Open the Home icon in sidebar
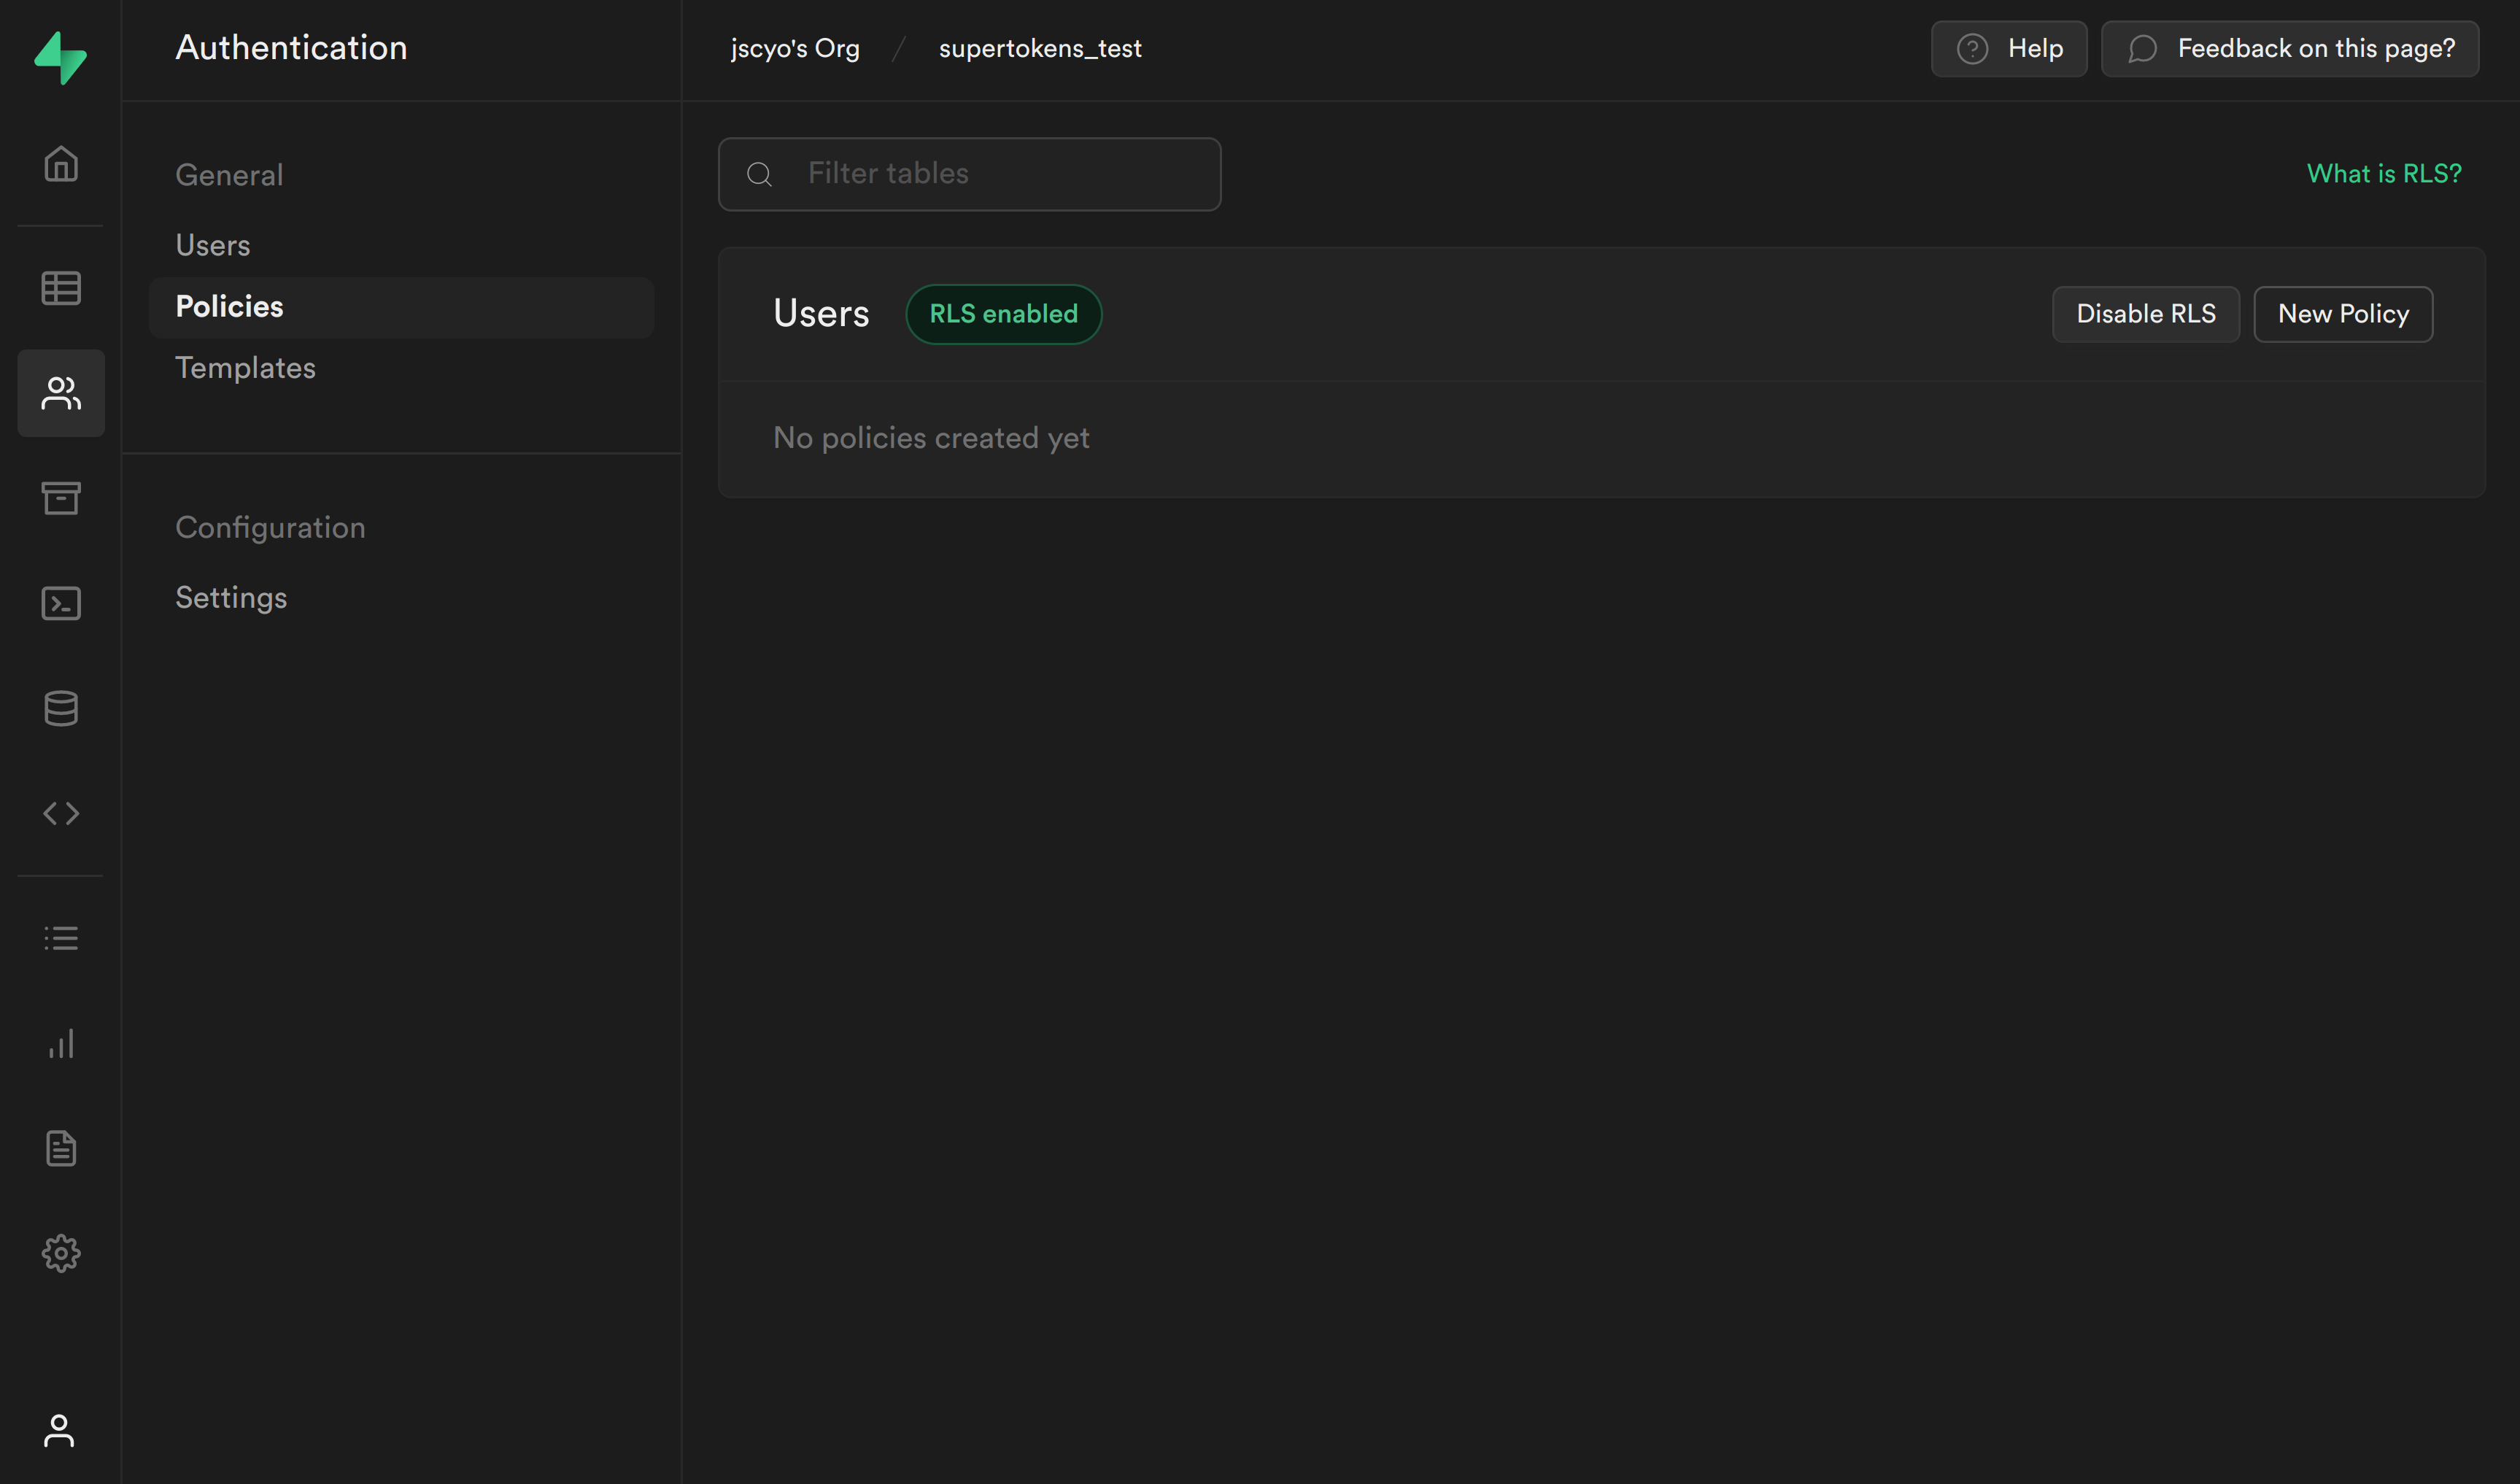2520x1484 pixels. point(61,164)
